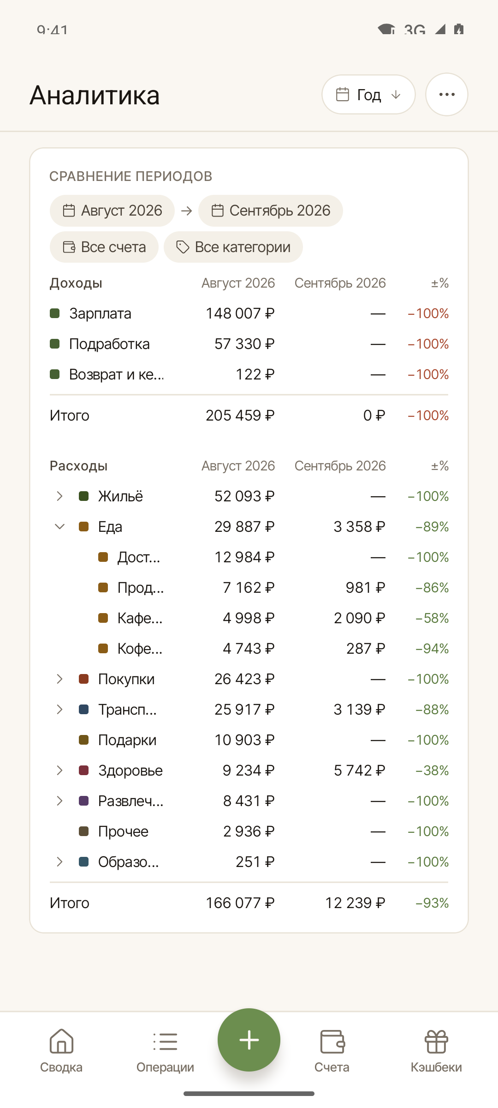Open the three-dots more options menu
This screenshot has width=498, height=1108.
click(x=446, y=95)
